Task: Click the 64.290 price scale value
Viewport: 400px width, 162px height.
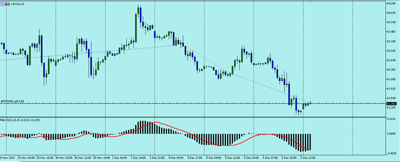Action: coord(391,3)
